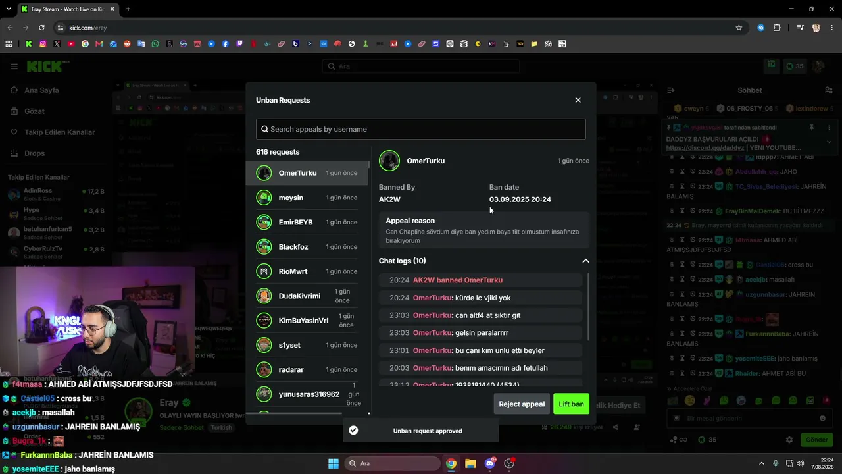
Task: Open the WhatsApp bookmark
Action: [x=155, y=44]
